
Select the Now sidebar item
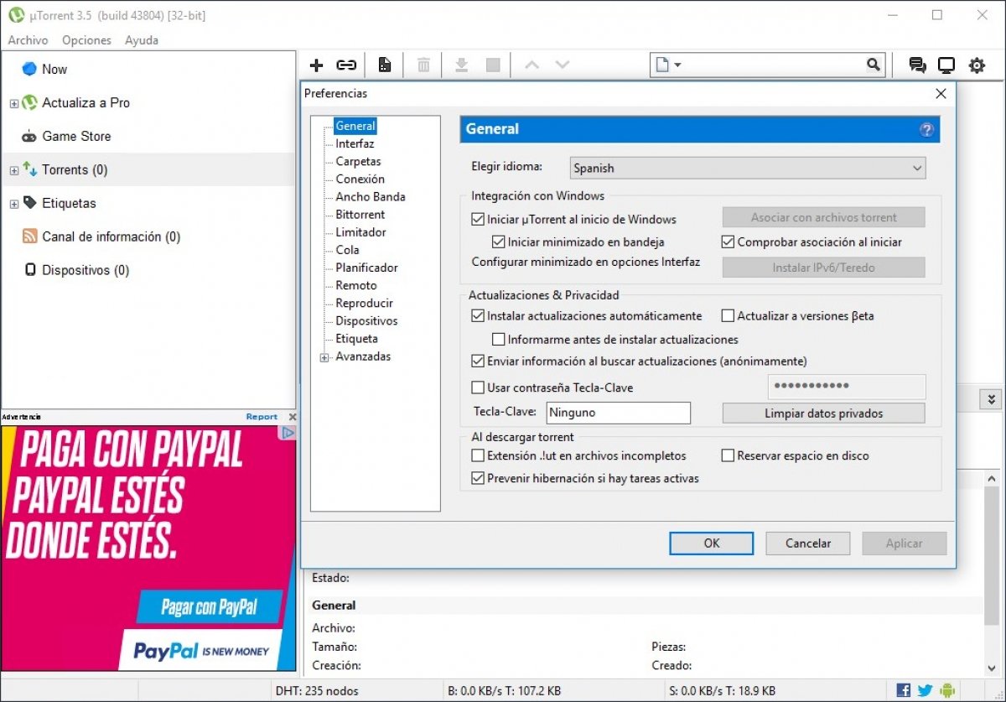[54, 69]
